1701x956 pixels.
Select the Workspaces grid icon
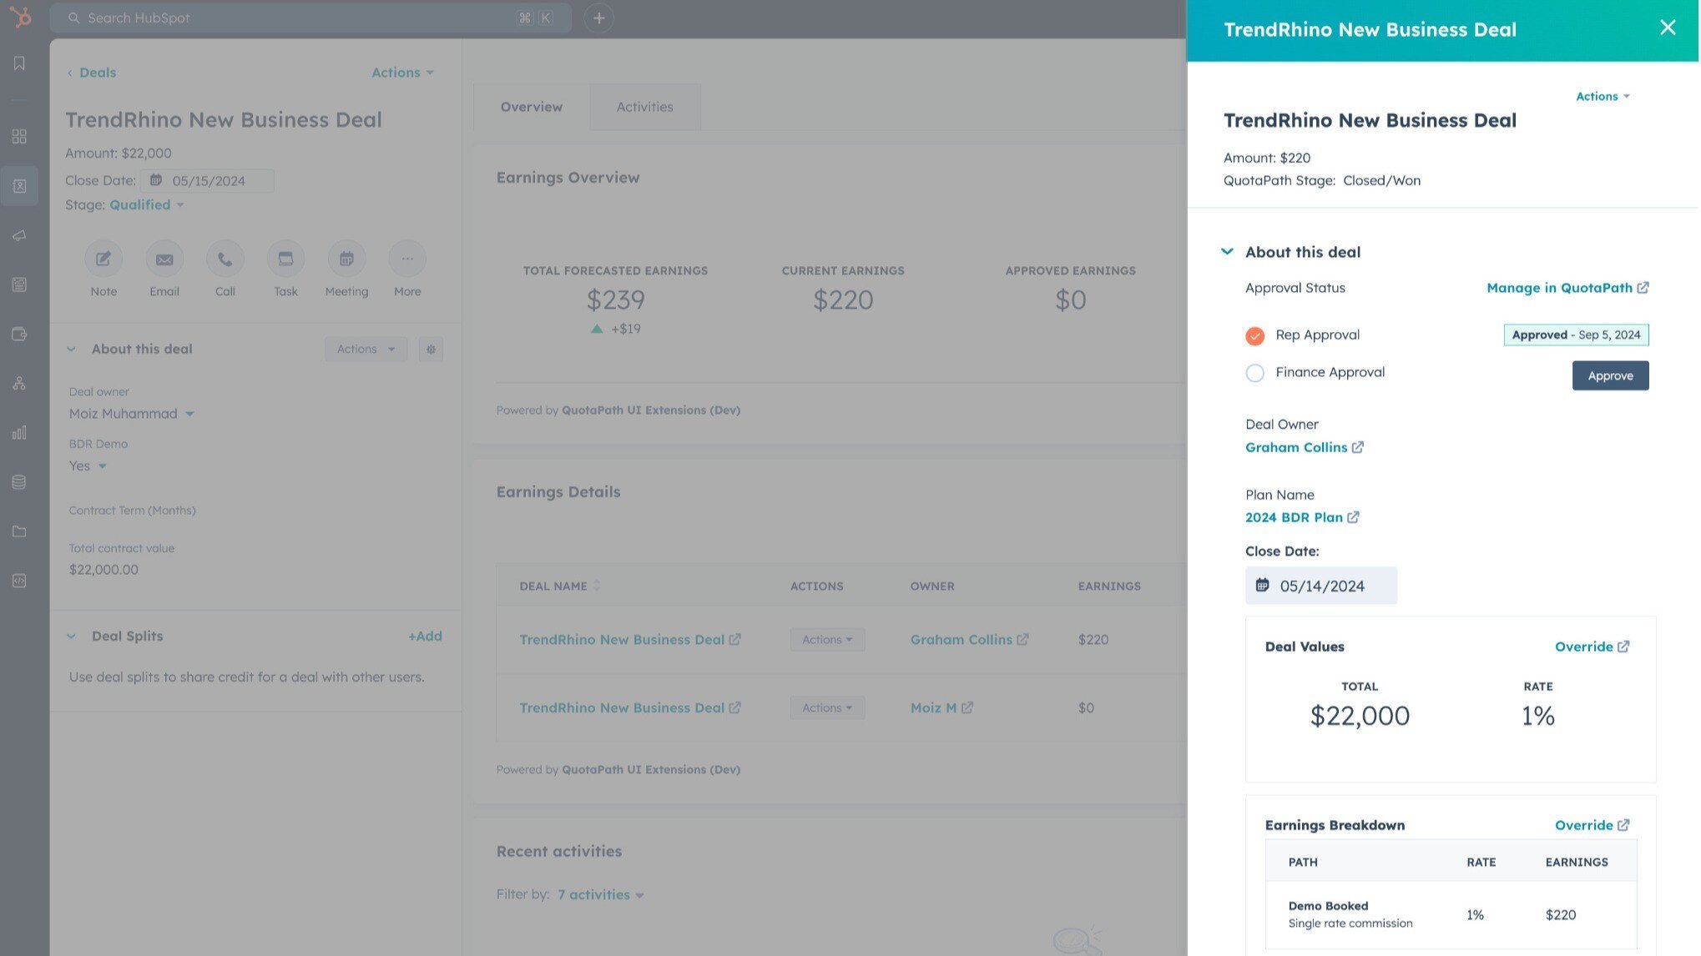(19, 136)
